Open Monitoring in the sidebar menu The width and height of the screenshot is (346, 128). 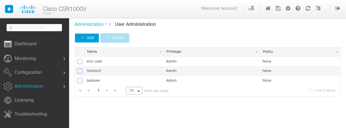(25, 58)
